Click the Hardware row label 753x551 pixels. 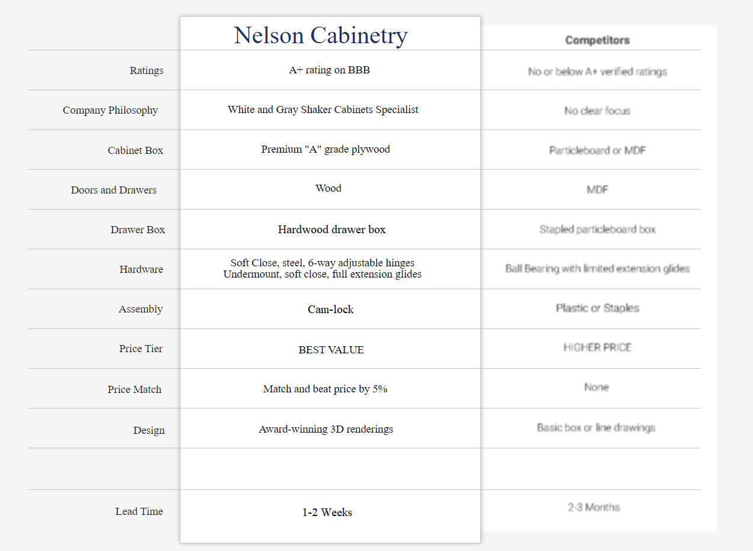pyautogui.click(x=141, y=269)
